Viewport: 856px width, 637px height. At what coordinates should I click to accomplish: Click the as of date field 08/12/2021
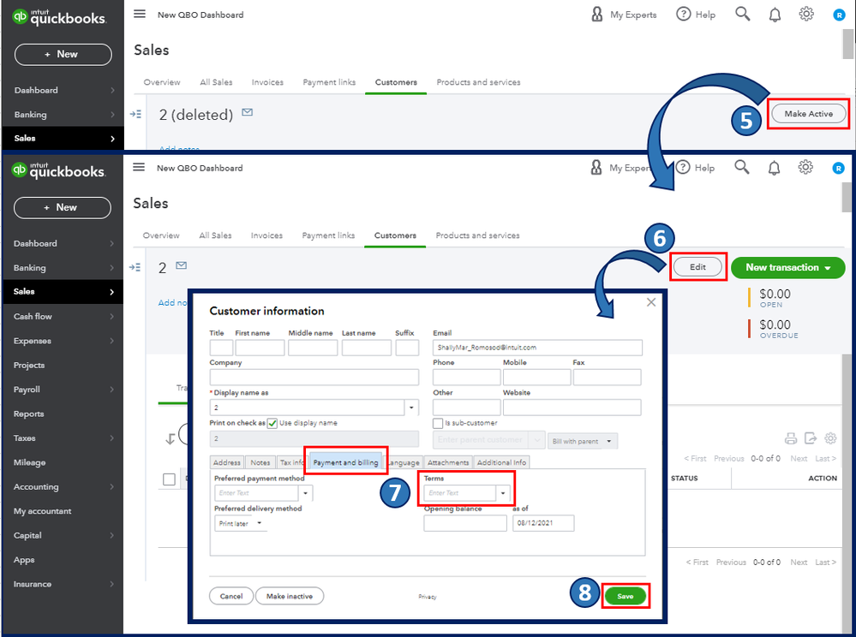tap(543, 524)
